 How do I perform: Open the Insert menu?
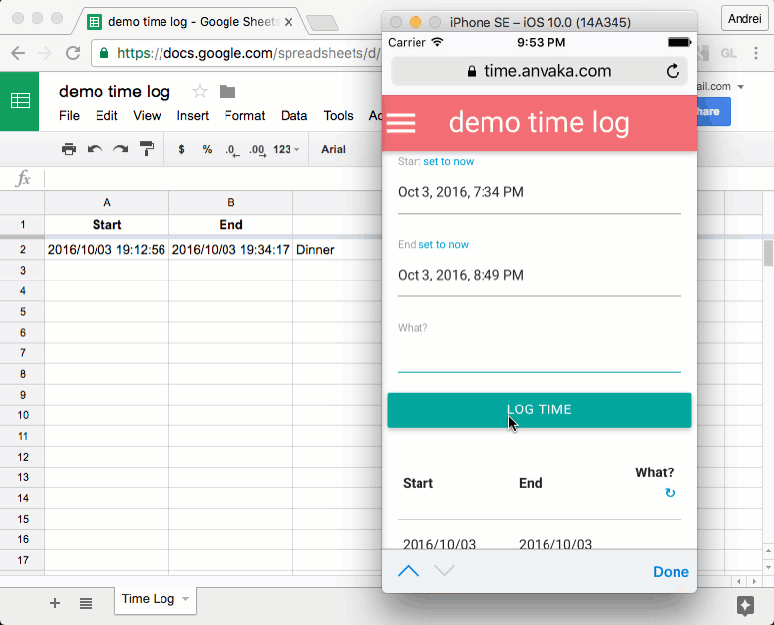pos(192,116)
